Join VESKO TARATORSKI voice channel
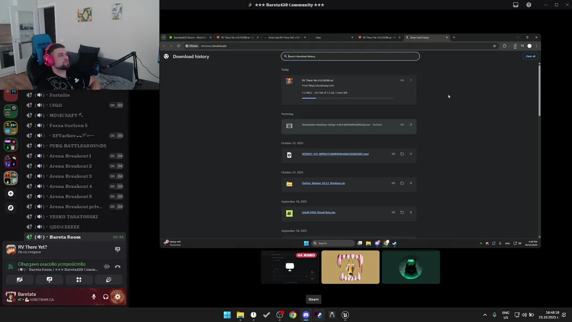572x322 pixels. tap(75, 217)
